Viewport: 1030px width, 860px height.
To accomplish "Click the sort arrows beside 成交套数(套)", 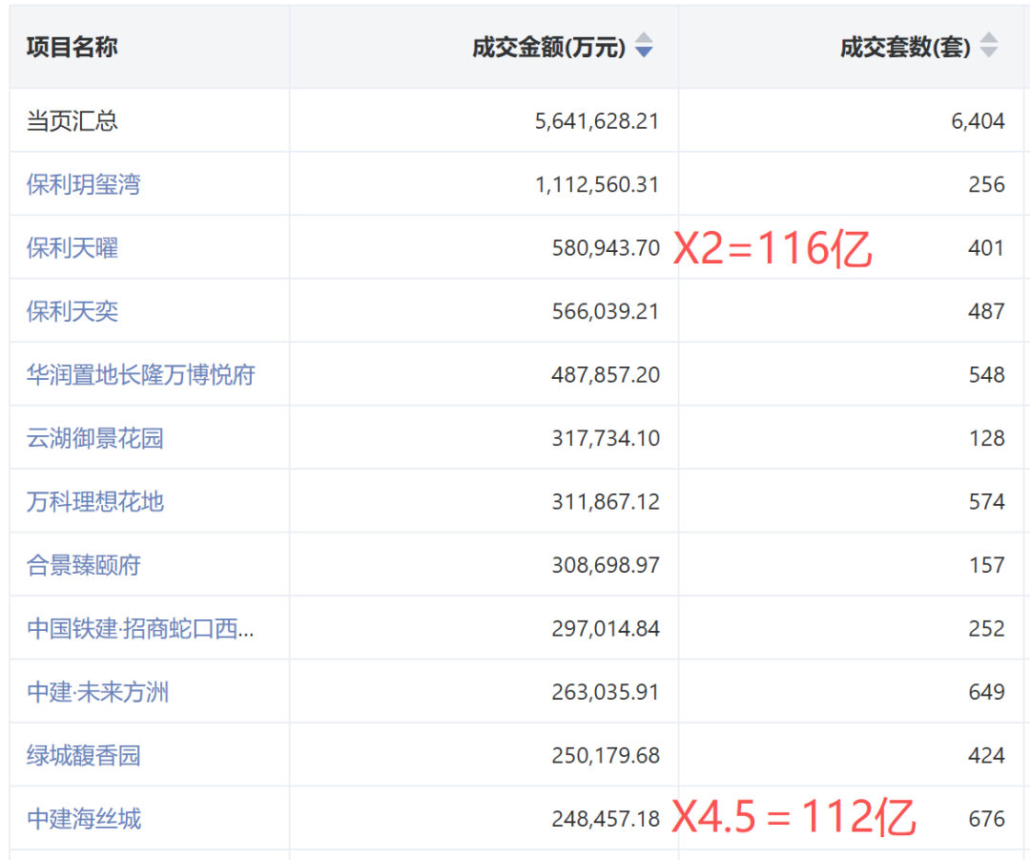I will point(989,46).
